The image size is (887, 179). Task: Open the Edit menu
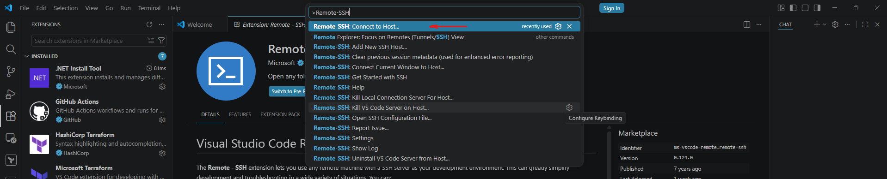(x=41, y=8)
